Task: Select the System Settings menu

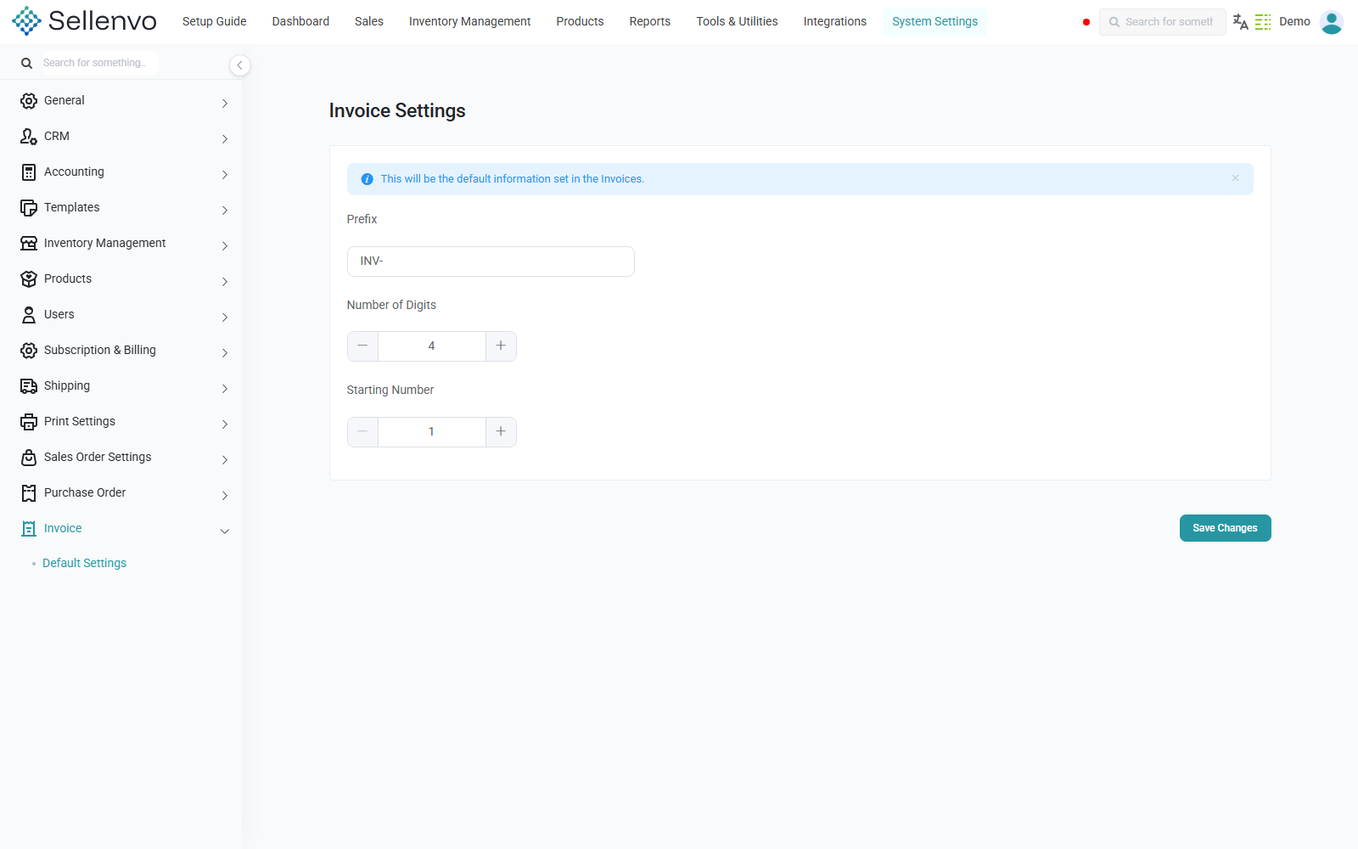Action: click(934, 21)
